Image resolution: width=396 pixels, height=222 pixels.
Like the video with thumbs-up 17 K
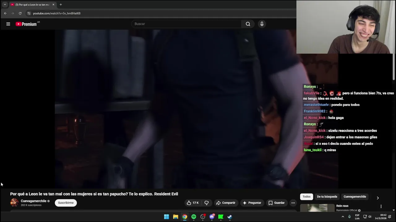192,203
